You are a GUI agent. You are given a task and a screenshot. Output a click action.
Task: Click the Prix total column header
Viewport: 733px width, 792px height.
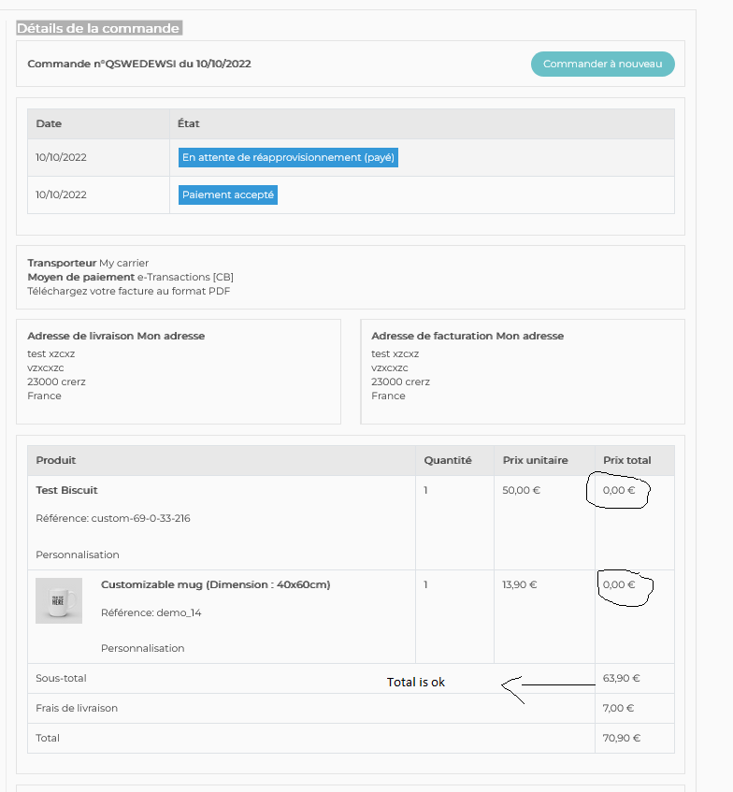coord(626,460)
